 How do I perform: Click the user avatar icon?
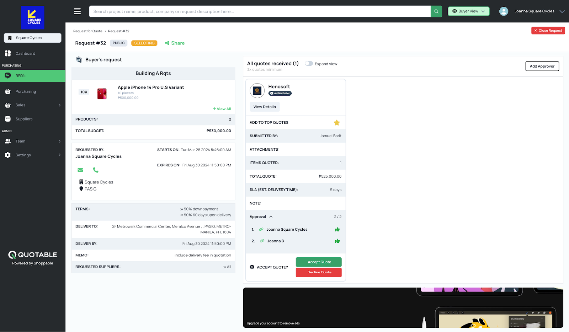point(504,11)
